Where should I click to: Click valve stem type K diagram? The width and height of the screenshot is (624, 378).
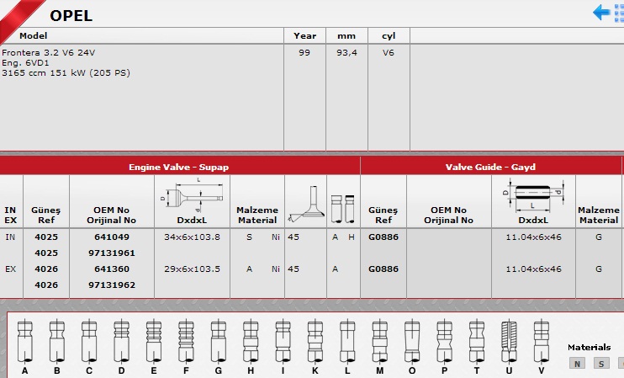(x=315, y=341)
